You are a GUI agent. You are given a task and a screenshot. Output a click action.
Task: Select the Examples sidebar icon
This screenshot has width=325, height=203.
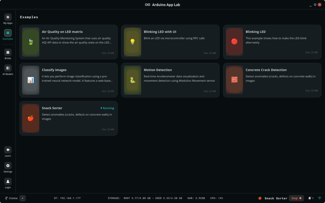(x=8, y=33)
